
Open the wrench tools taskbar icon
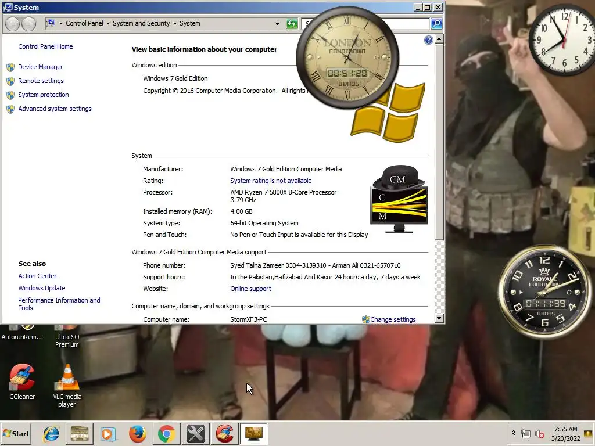tap(196, 433)
